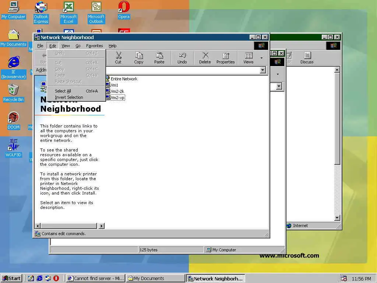This screenshot has width=377, height=283.
Task: Launch WOLF3D desktop shortcut
Action: [x=14, y=148]
